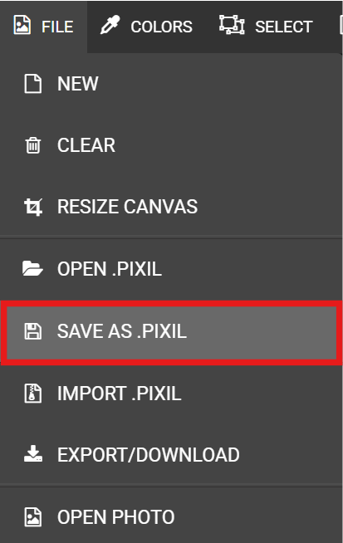The image size is (343, 543).
Task: Open the COLORS menu
Action: pos(146,27)
